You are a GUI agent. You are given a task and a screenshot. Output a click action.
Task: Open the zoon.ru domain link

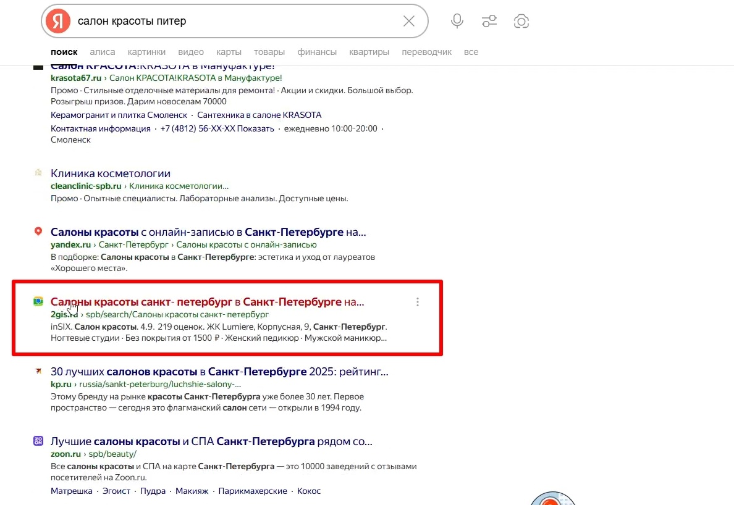[x=66, y=454]
